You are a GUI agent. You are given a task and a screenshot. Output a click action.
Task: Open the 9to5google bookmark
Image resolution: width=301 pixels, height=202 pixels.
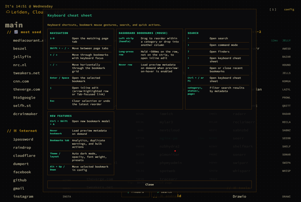click(x=24, y=98)
